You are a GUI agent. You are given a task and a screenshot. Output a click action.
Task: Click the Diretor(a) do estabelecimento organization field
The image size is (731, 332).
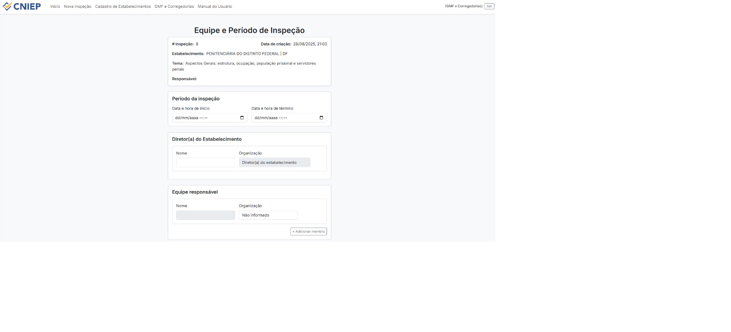click(274, 163)
